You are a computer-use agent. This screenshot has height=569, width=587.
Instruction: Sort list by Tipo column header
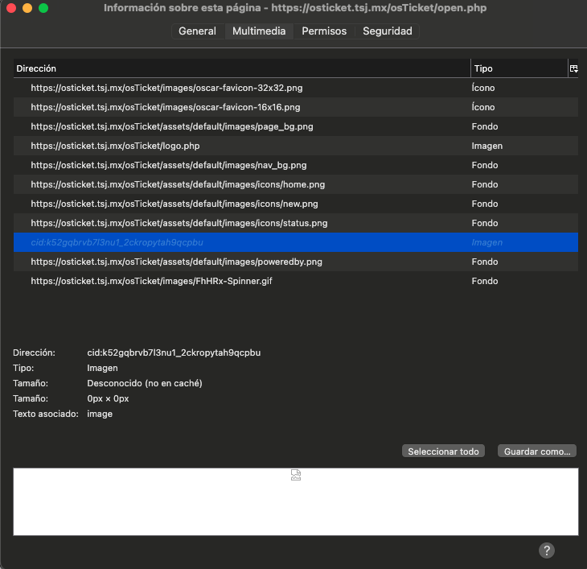519,69
